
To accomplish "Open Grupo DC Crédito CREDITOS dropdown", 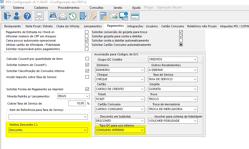I will point(173,59).
